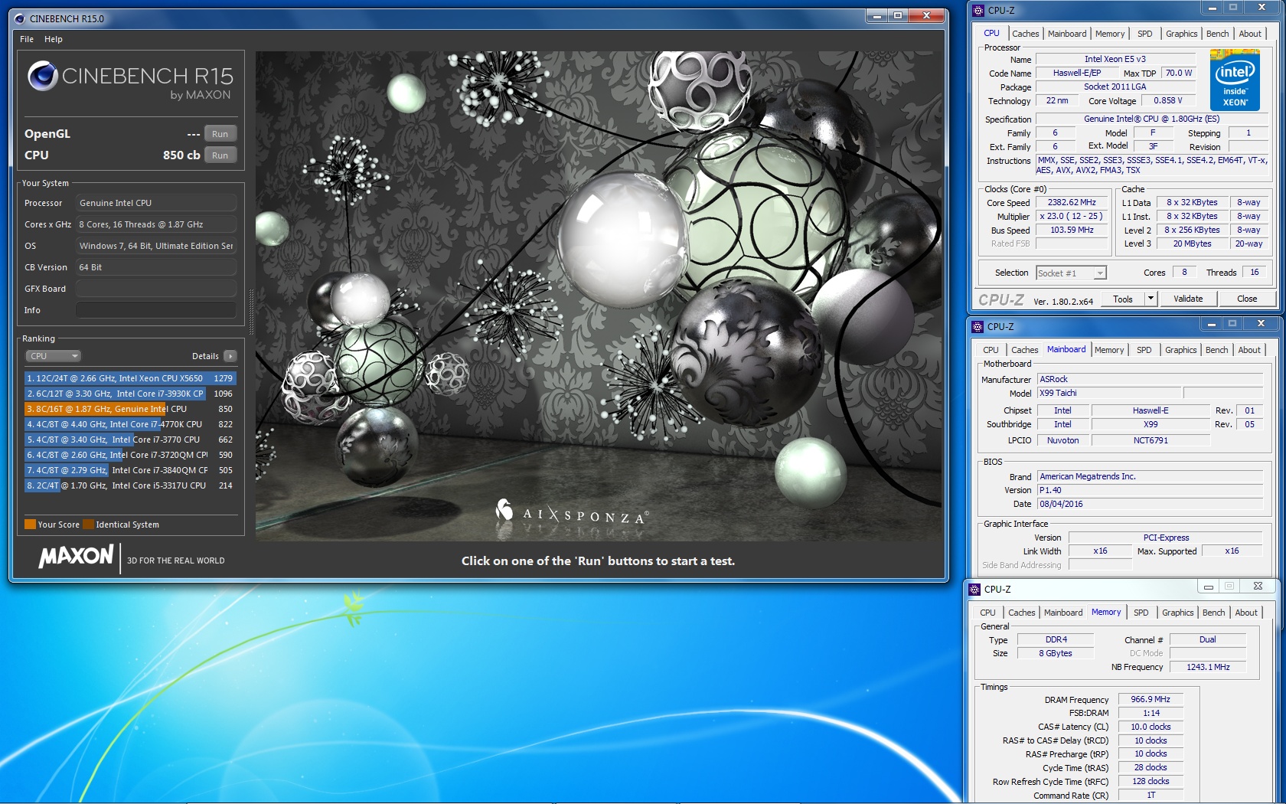Viewport: 1286px width, 804px height.
Task: Click the orange Your Score legend swatch
Action: pyautogui.click(x=30, y=525)
